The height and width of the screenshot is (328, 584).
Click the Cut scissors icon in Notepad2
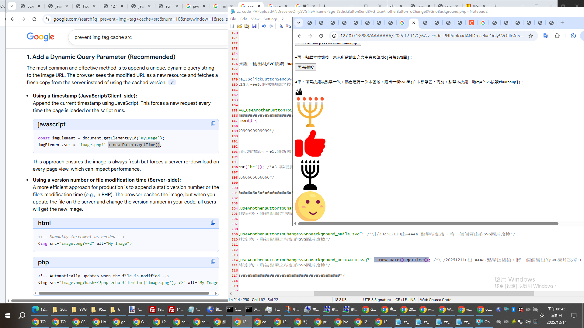tap(281, 26)
